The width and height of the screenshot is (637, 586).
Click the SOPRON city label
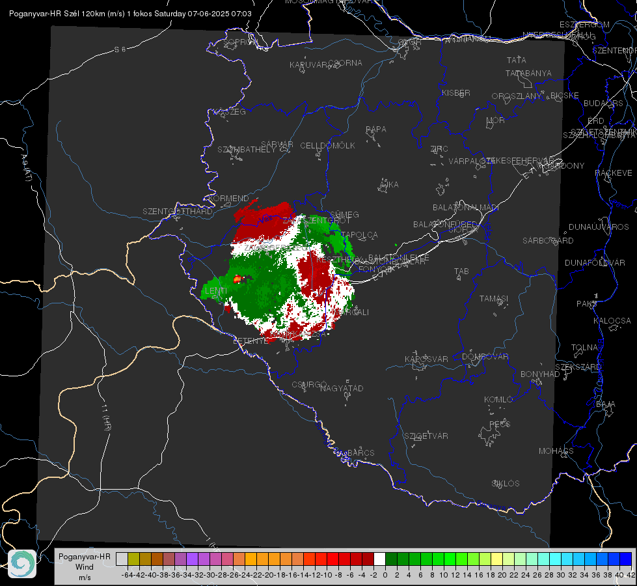pos(239,42)
